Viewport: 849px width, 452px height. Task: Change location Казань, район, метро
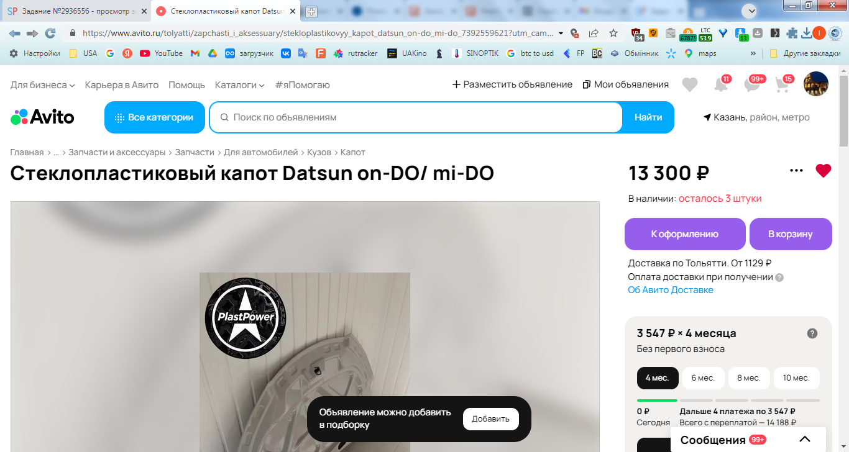pyautogui.click(x=756, y=117)
